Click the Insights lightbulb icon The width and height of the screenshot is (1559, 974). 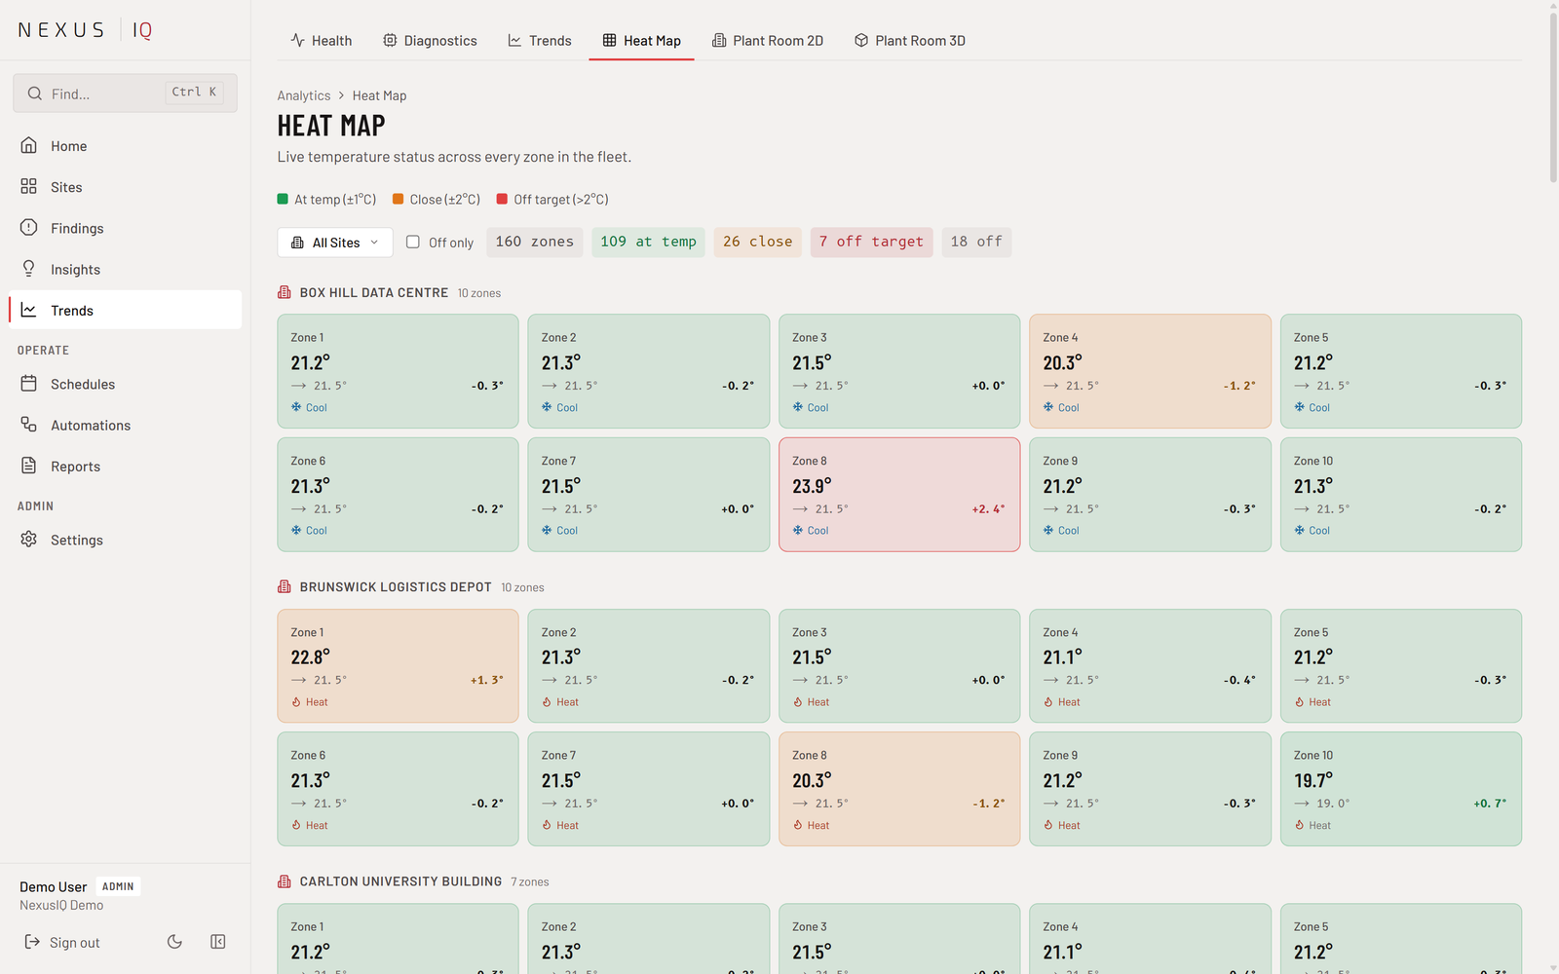click(29, 269)
